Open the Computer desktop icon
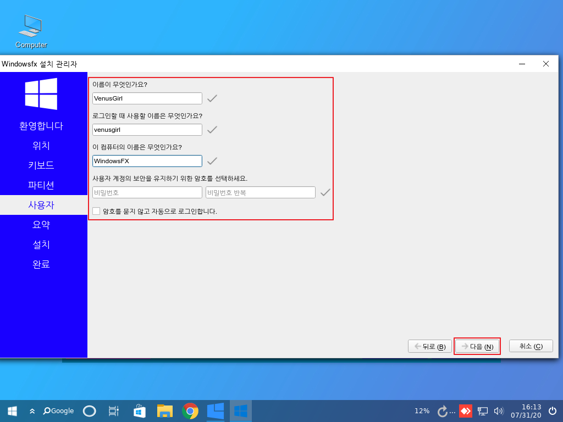This screenshot has width=563, height=422. point(31,31)
